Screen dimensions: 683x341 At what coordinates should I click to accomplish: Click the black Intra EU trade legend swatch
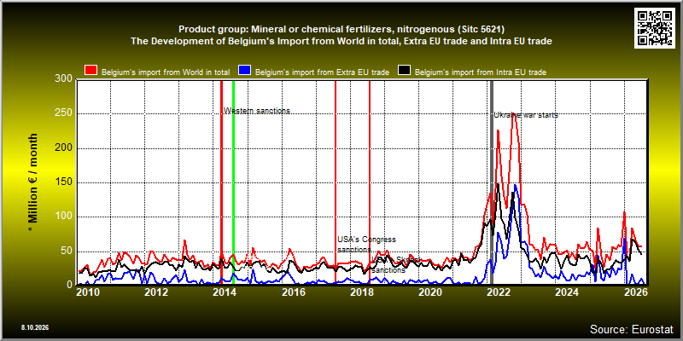click(405, 71)
